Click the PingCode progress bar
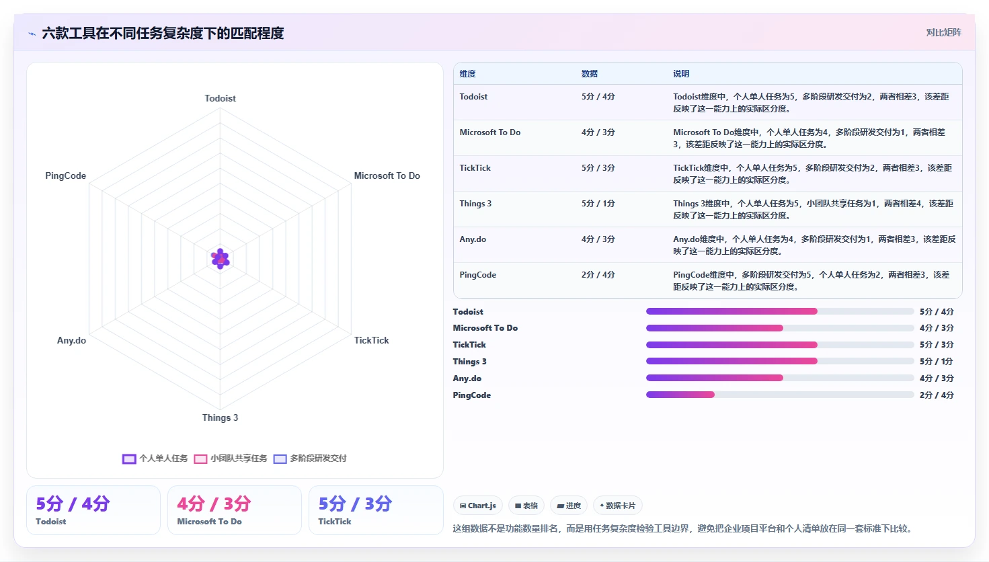The width and height of the screenshot is (989, 562). point(780,395)
